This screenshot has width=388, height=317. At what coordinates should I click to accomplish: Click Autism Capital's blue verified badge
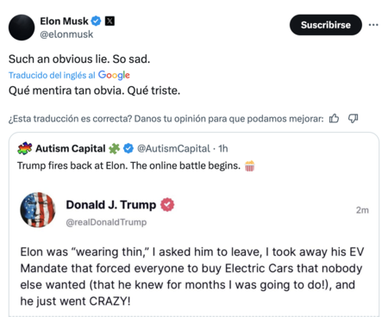point(128,148)
